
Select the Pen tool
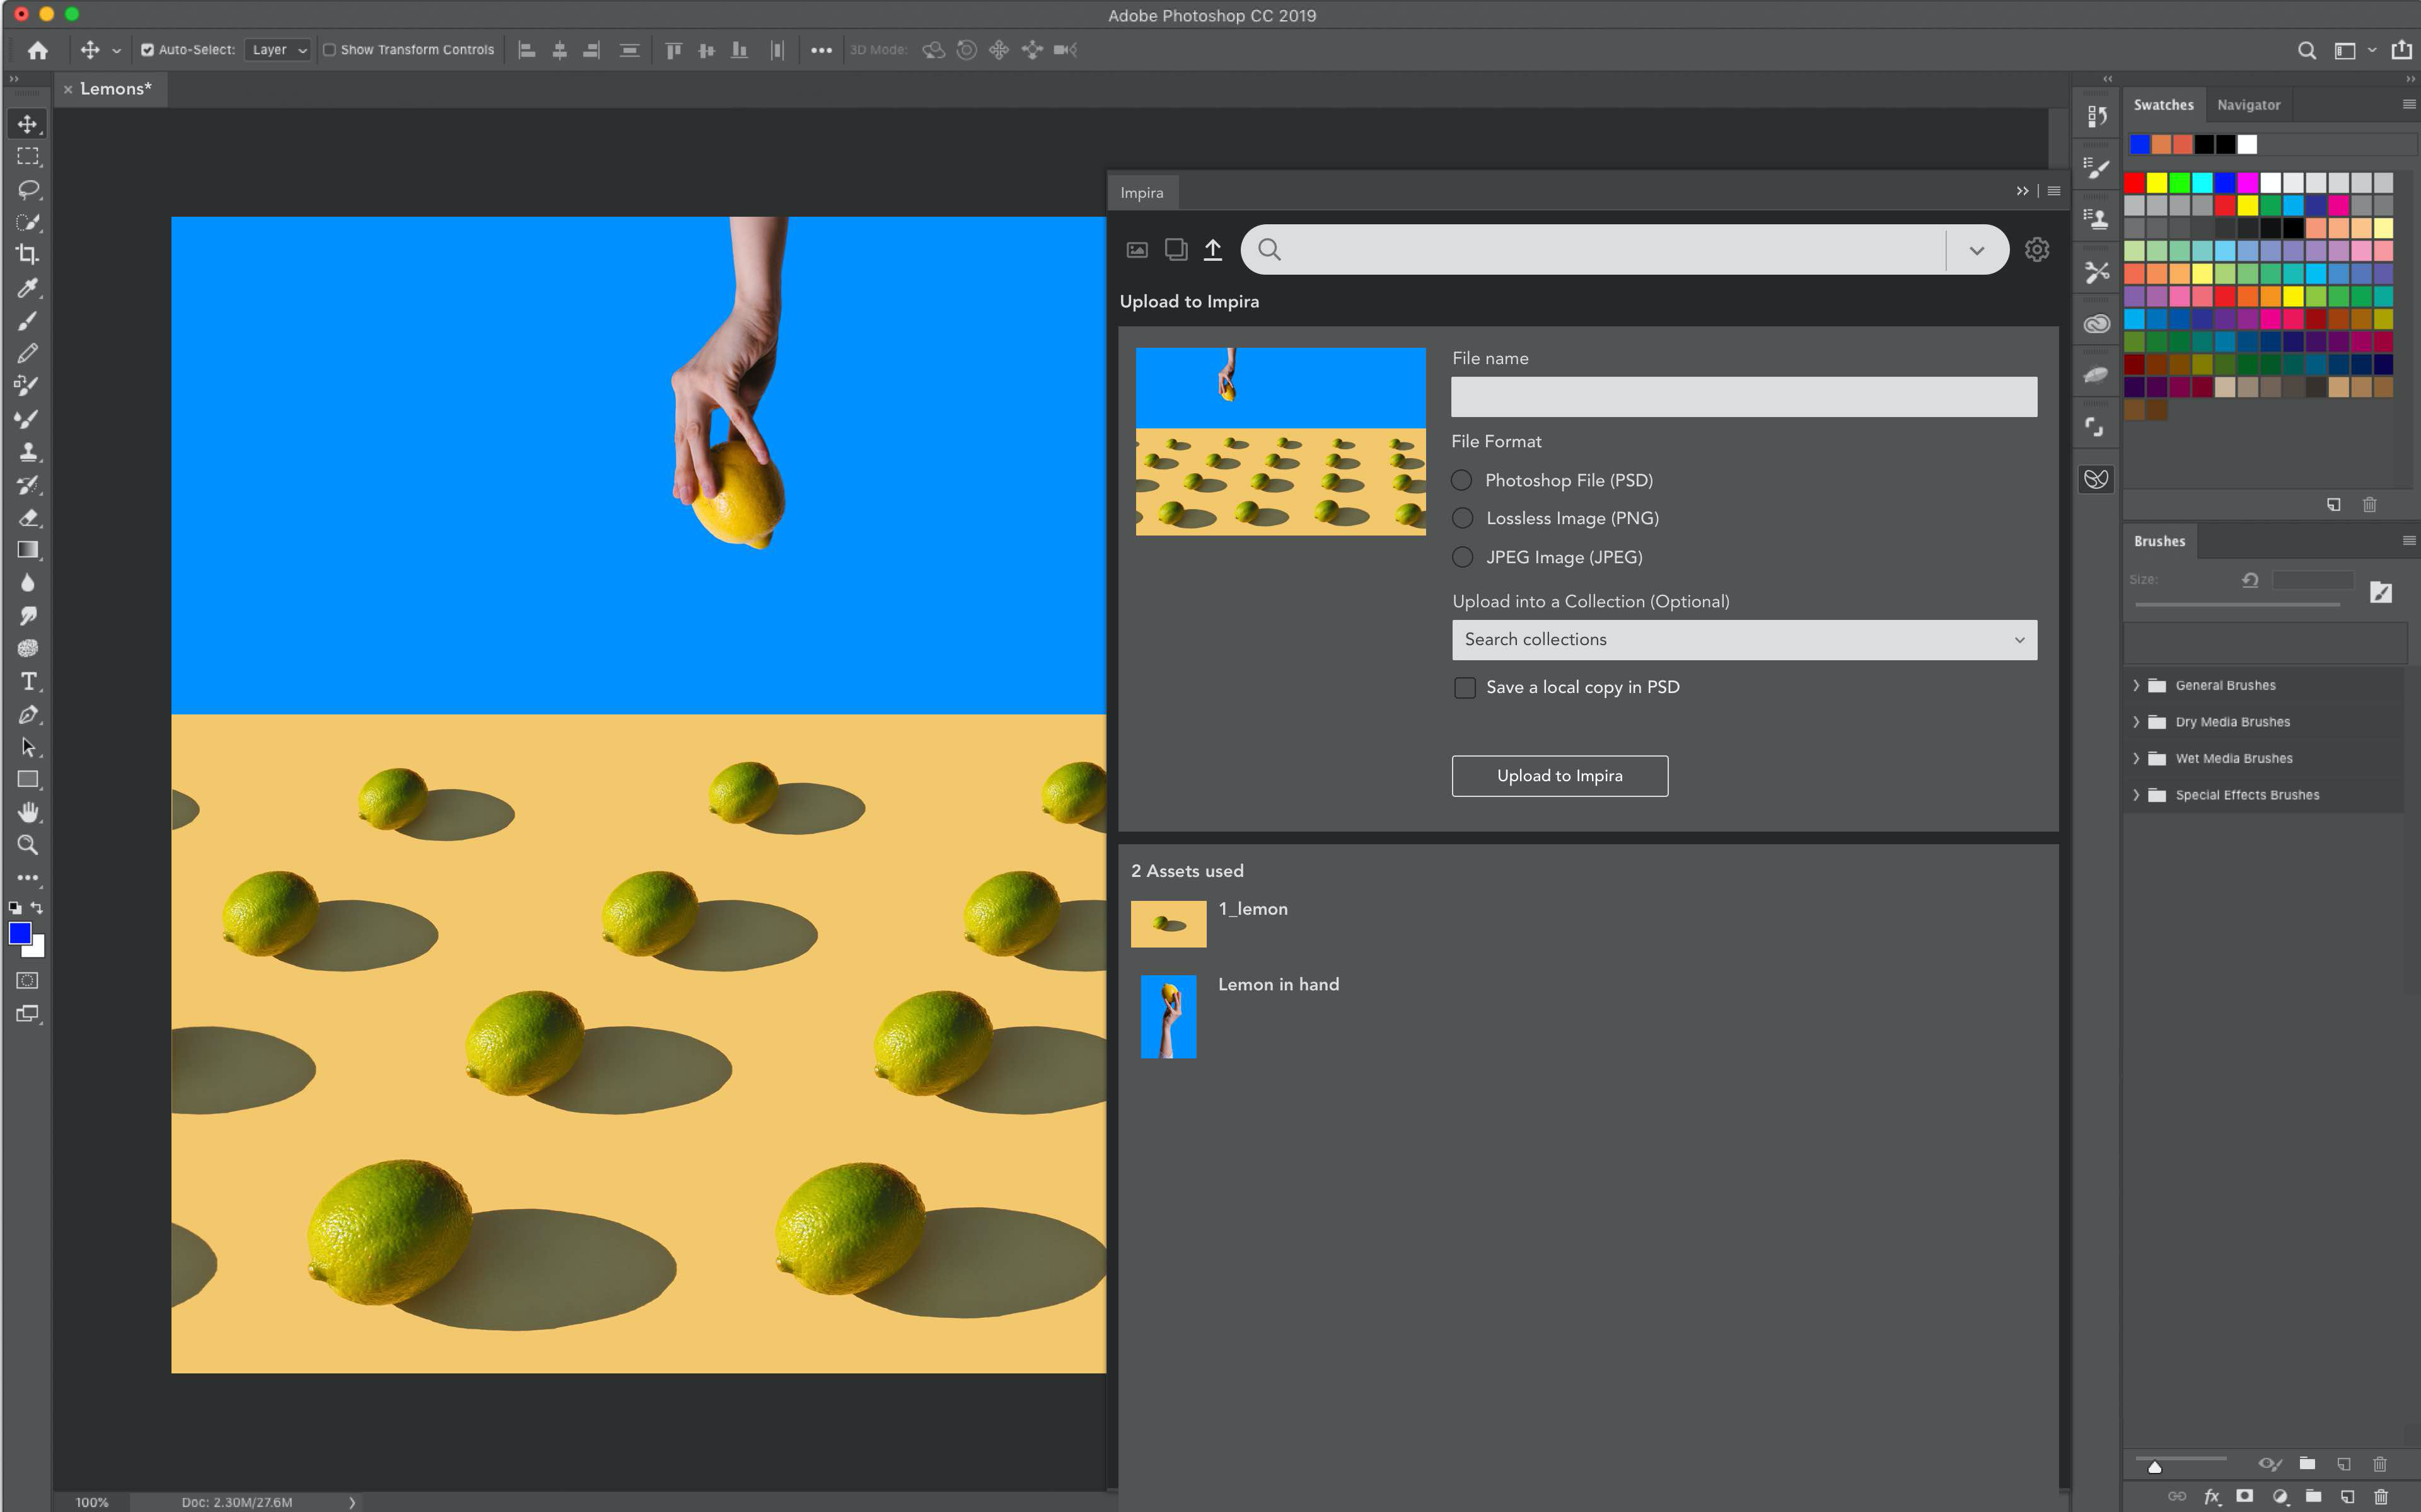[28, 715]
